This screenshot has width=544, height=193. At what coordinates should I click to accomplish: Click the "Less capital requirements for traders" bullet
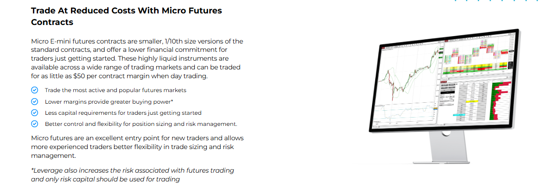[123, 112]
